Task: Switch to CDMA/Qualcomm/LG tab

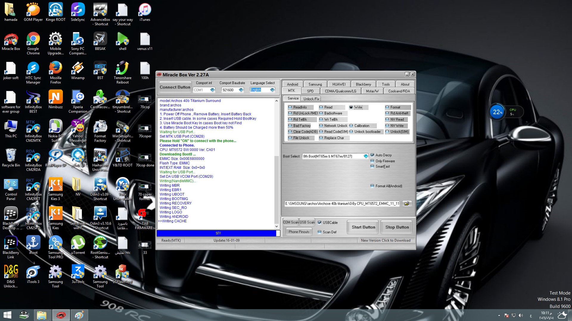Action: coord(341,91)
